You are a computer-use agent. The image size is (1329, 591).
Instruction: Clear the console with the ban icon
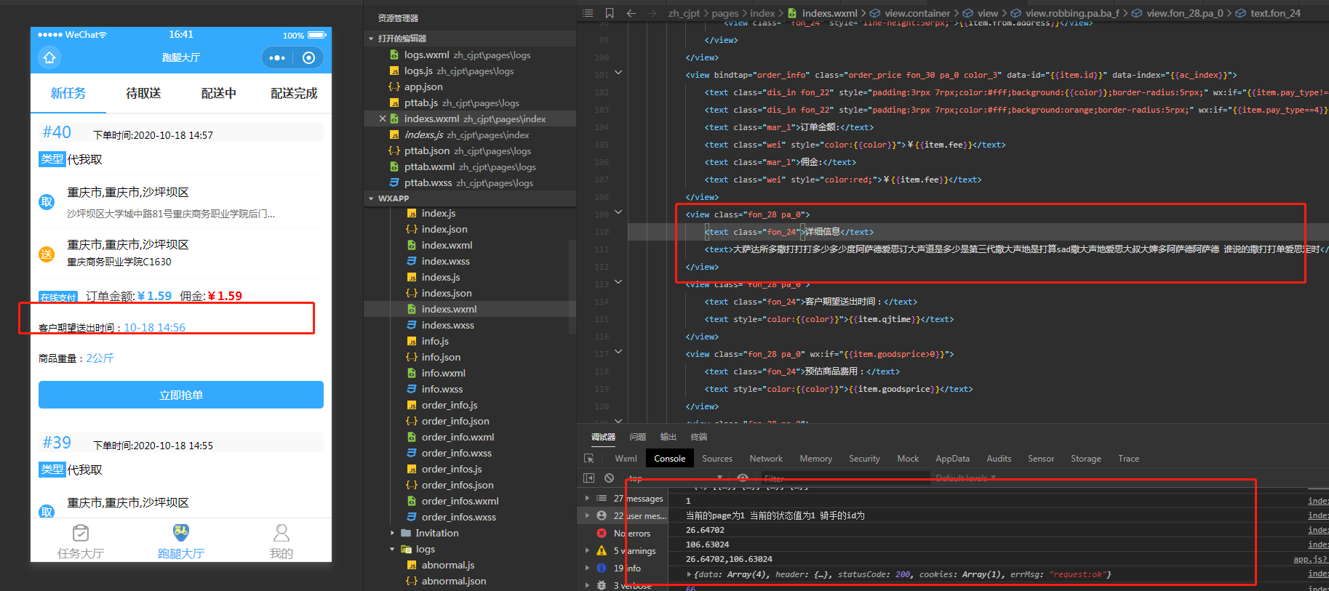(x=610, y=478)
